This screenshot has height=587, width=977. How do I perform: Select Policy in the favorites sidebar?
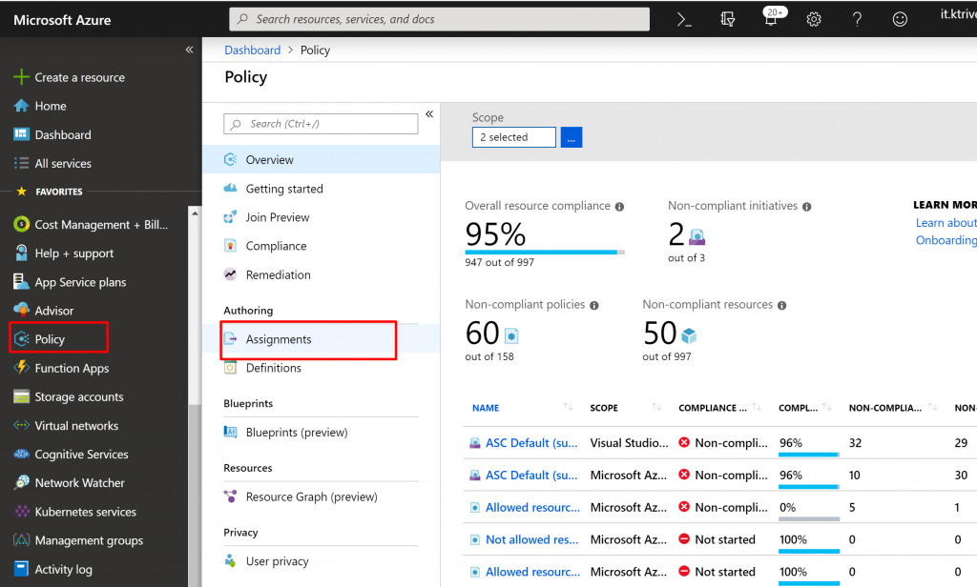click(50, 339)
